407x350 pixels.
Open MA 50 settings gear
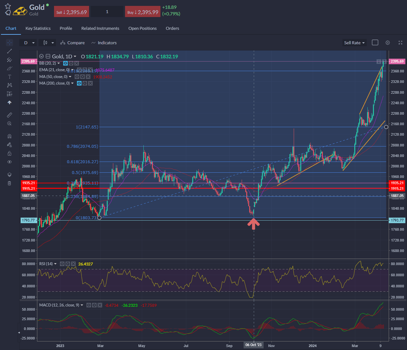[x=83, y=77]
